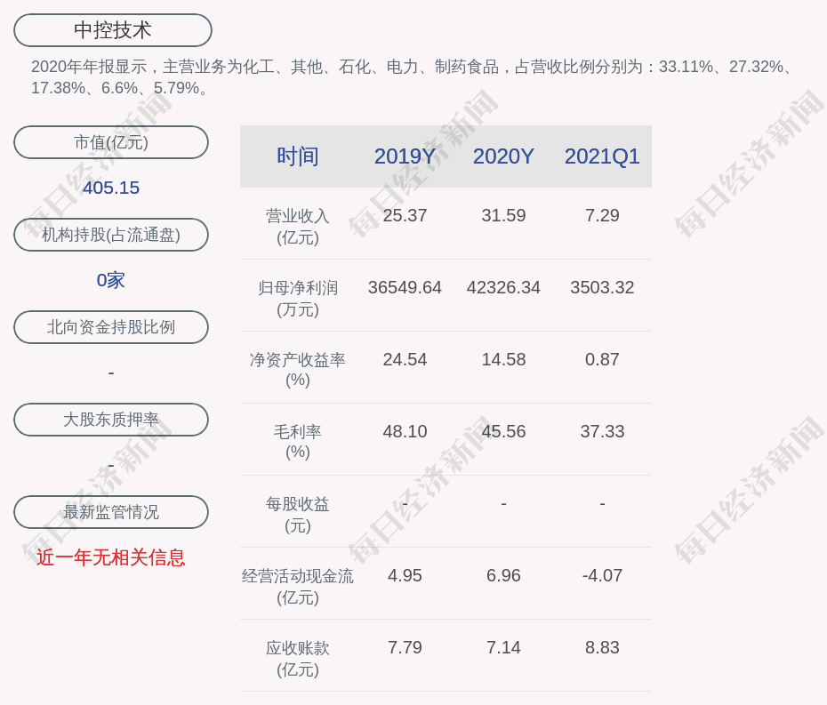
Task: Select gross margin value 48.10
Action: point(405,431)
